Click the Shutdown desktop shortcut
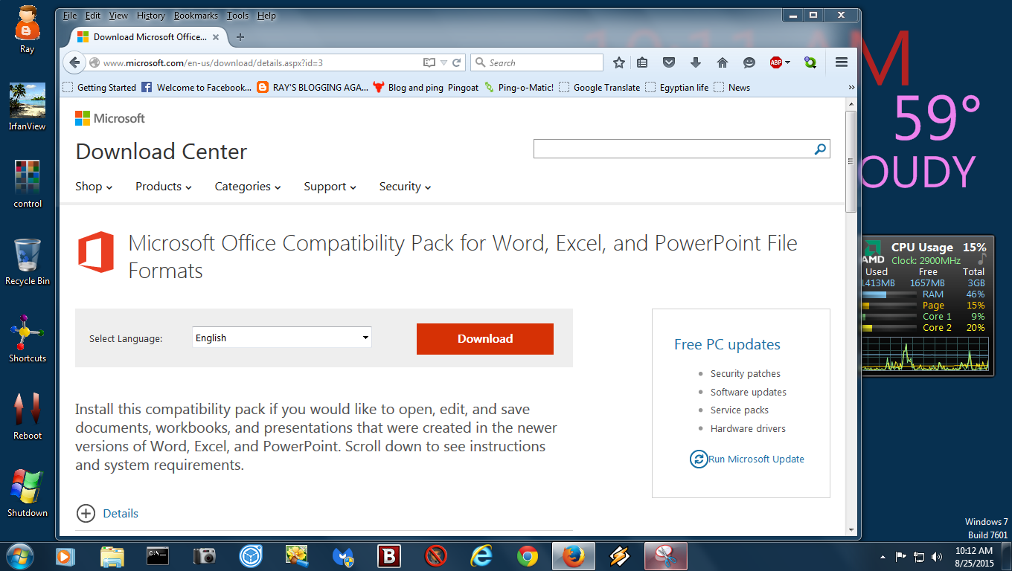This screenshot has height=571, width=1012. (x=28, y=494)
